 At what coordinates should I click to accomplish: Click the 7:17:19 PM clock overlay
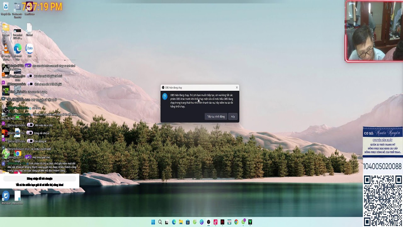[x=42, y=7]
